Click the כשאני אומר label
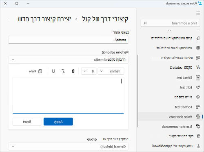204x152 pixels. click(121, 32)
